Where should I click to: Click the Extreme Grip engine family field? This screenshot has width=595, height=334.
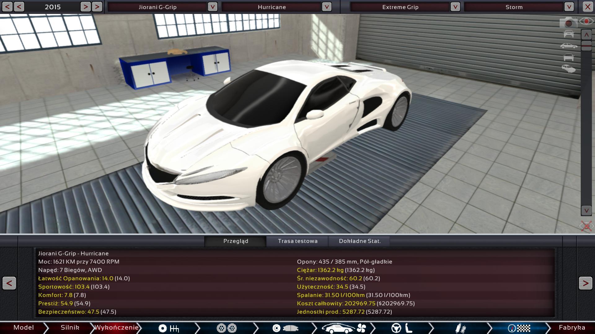400,7
